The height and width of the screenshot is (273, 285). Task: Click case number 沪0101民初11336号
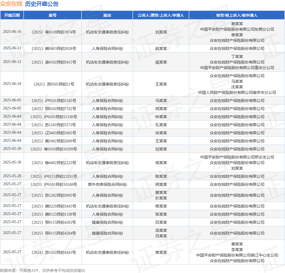[54, 117]
